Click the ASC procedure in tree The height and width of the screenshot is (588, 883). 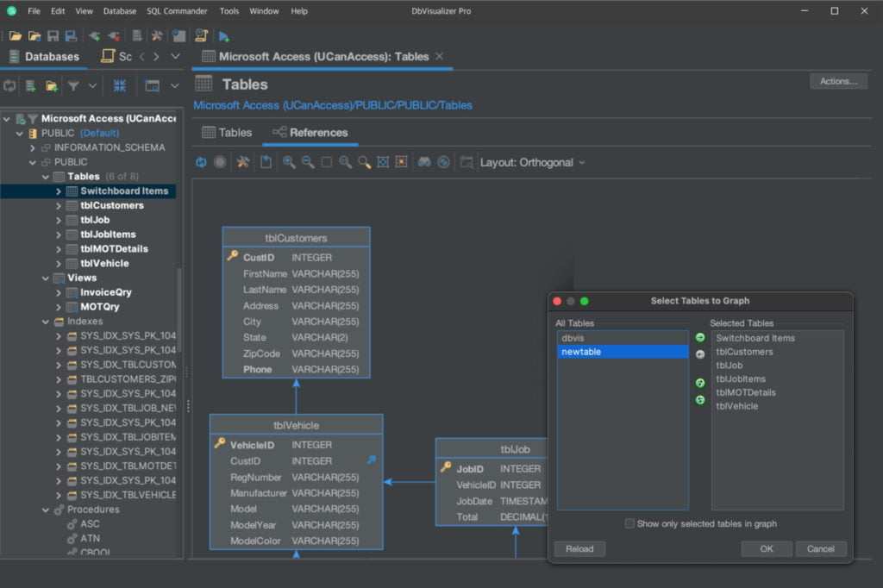click(x=90, y=524)
